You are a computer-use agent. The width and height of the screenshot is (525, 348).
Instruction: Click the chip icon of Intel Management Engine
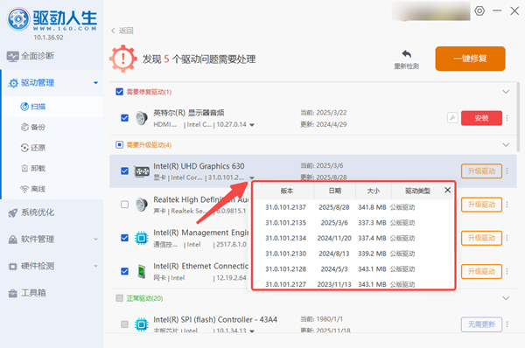pyautogui.click(x=141, y=238)
